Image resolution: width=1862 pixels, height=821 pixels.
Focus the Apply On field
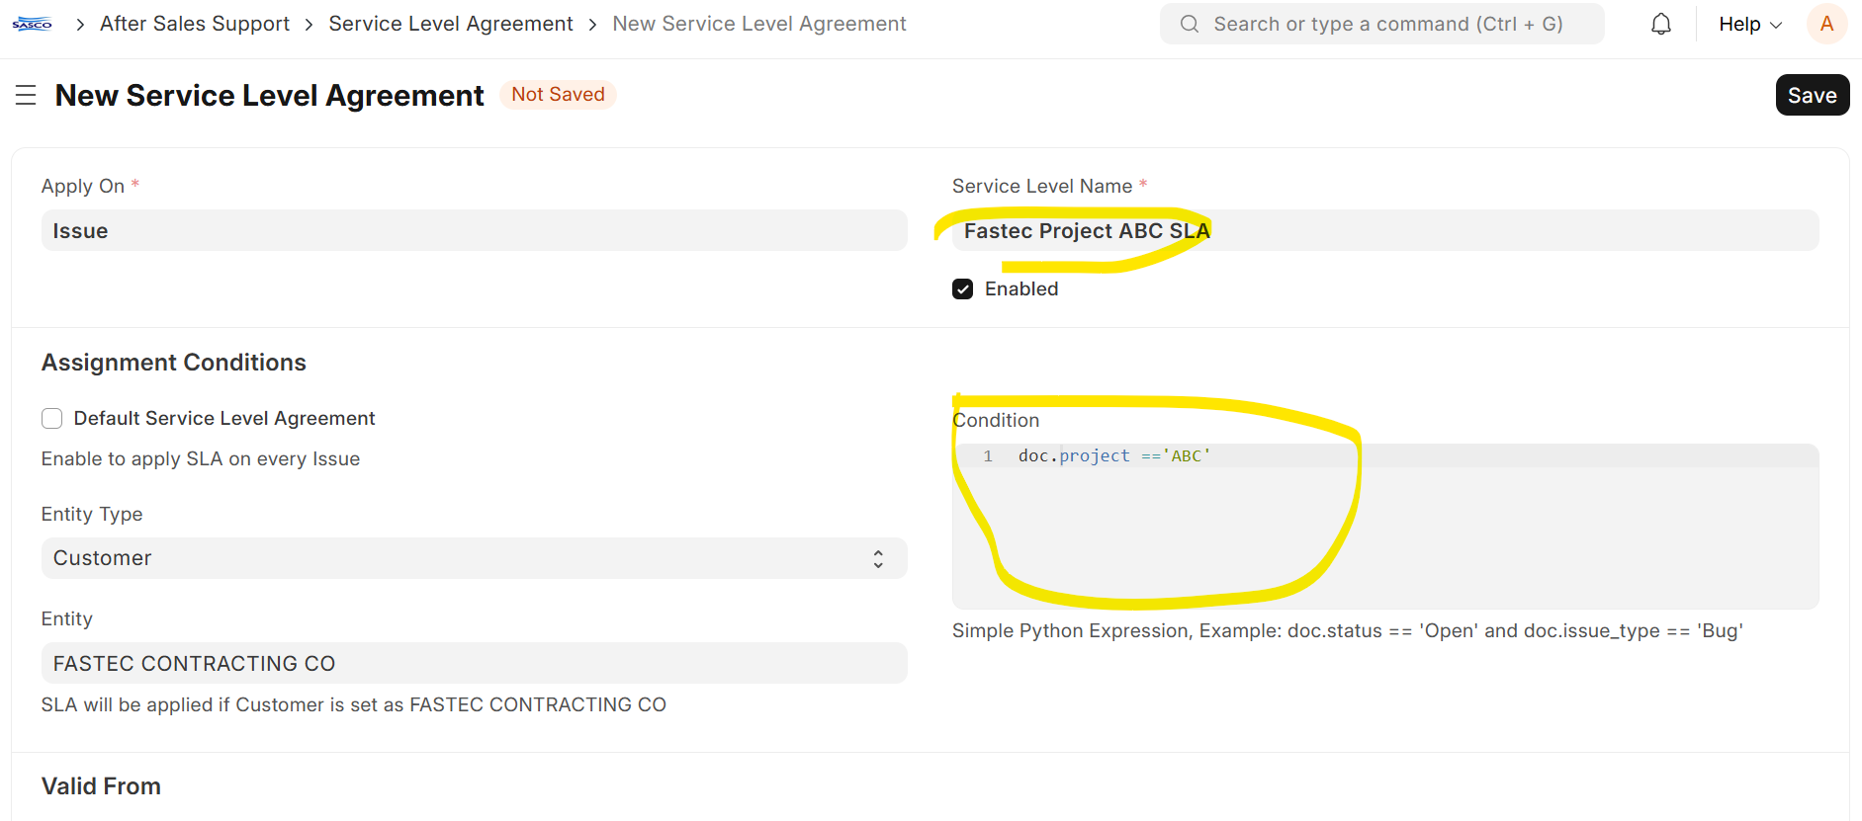pos(473,230)
